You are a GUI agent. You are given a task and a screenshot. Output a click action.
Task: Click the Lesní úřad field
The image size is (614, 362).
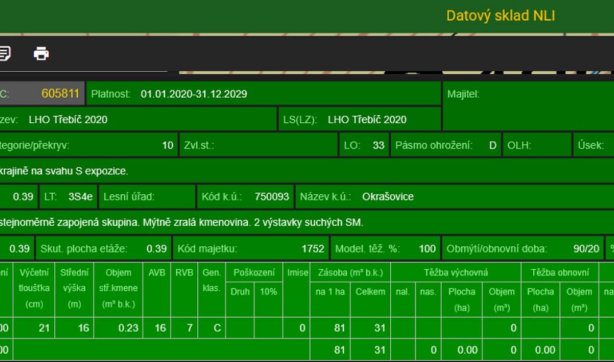click(x=147, y=196)
